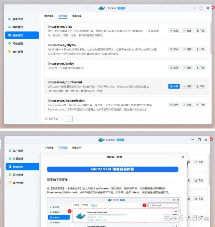This screenshot has width=215, height=227.
Task: Click the linuxserver/qbittorrent title in the list
Action: click(x=65, y=82)
